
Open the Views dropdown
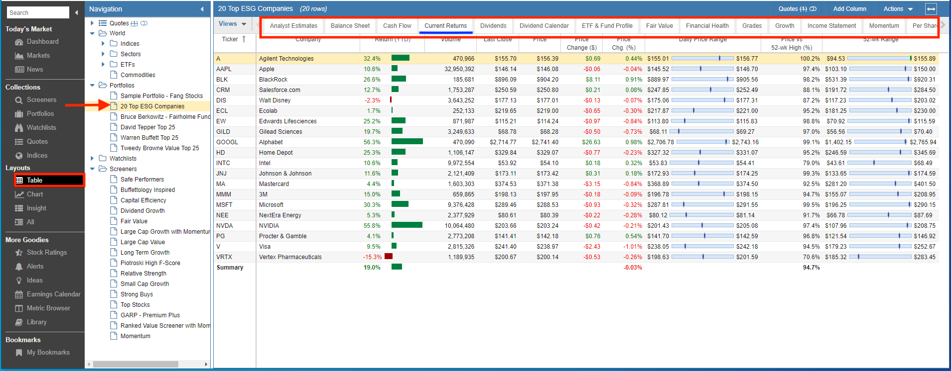click(x=233, y=24)
